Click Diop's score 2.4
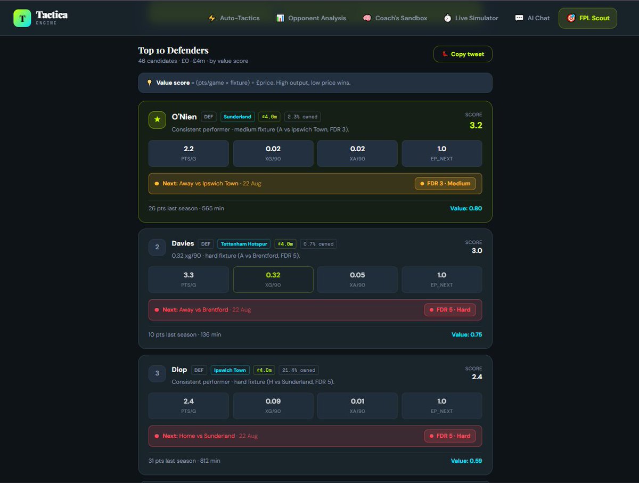The width and height of the screenshot is (639, 483). [x=477, y=377]
